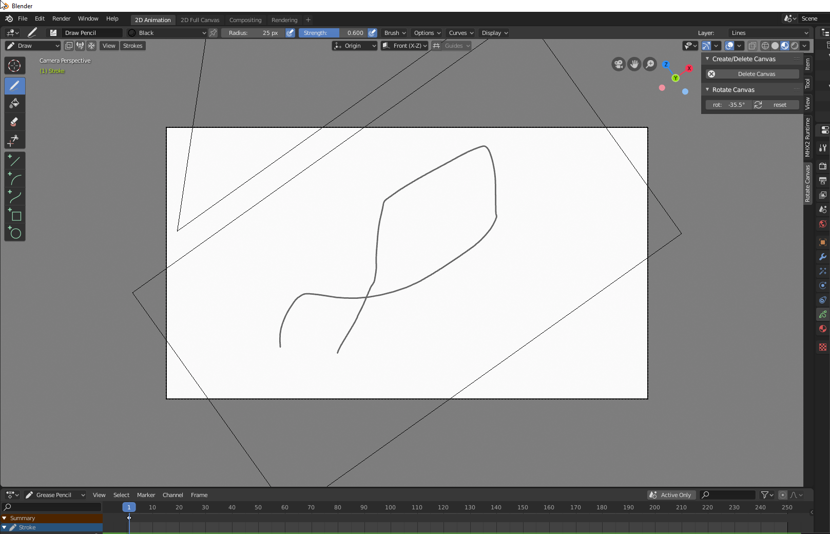This screenshot has width=830, height=534.
Task: Select the Cutter tool
Action: pos(14,140)
